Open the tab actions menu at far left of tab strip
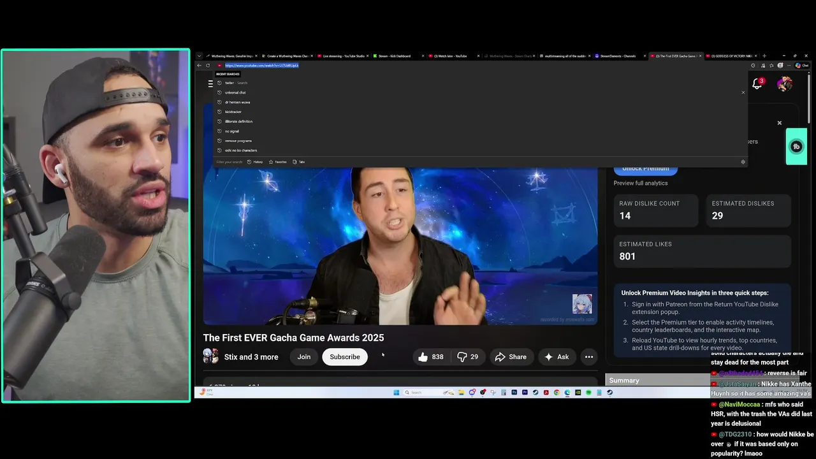This screenshot has height=459, width=816. [199, 56]
